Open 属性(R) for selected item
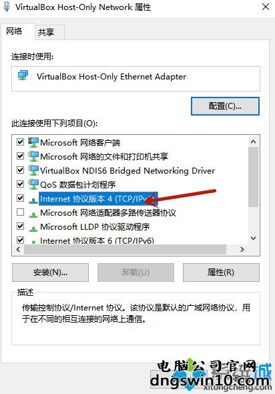Viewport: 275px width, 394px height. coord(221,272)
